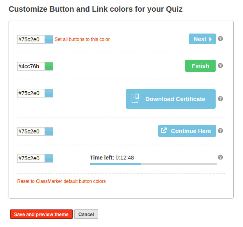Open color swatch for Next button
Image resolution: width=243 pixels, height=227 pixels.
(x=49, y=39)
